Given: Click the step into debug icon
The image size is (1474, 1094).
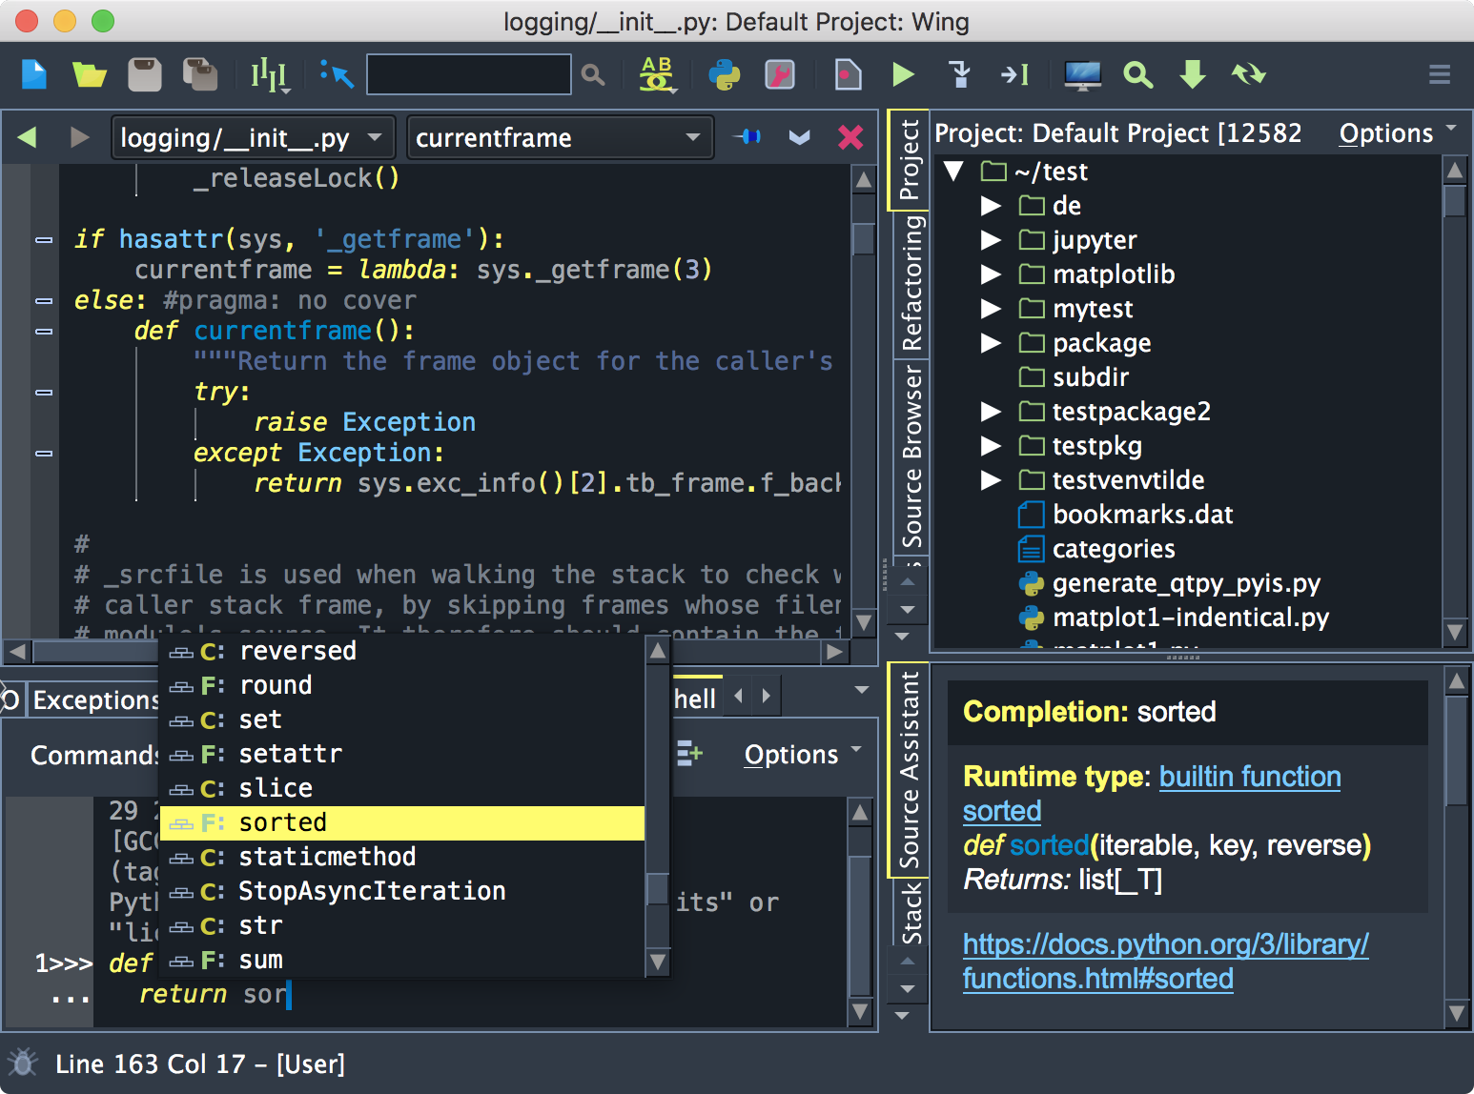Looking at the screenshot, I should (960, 74).
